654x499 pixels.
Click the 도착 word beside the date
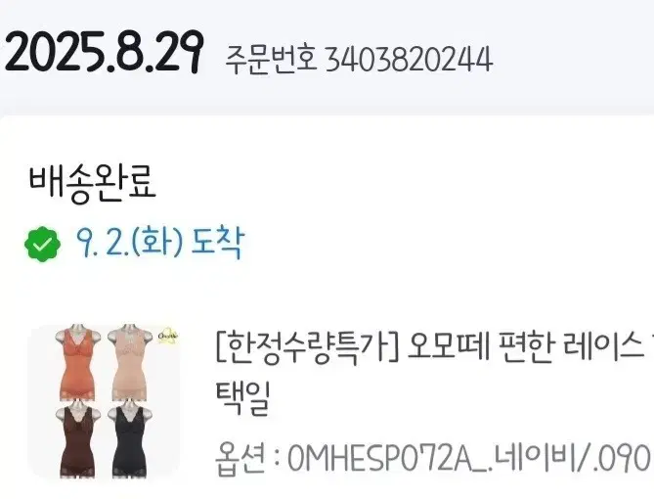click(217, 244)
